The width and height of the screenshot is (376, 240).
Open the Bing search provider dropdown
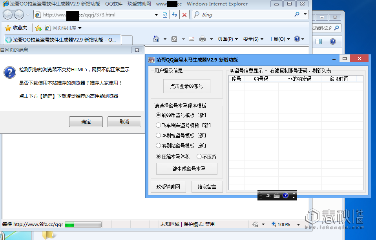click(305, 14)
